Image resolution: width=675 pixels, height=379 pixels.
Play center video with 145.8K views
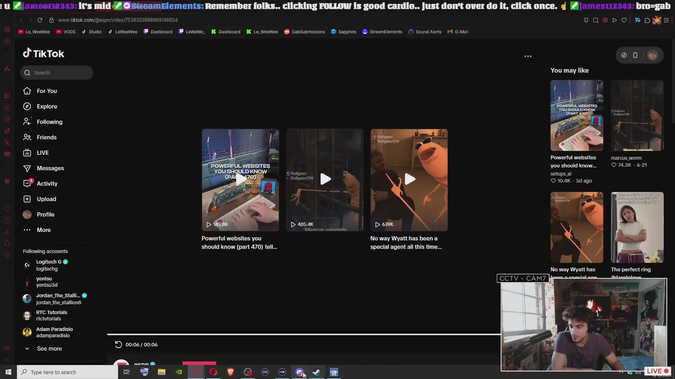tap(240, 179)
